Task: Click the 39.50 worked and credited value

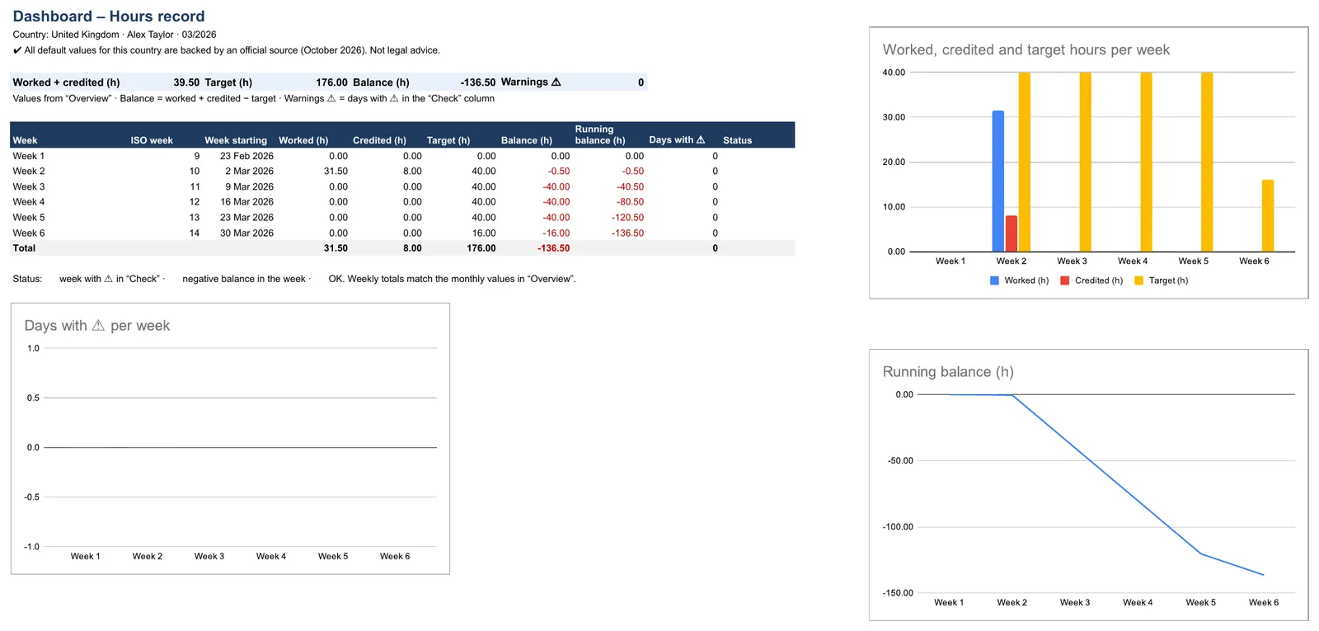Action: coord(186,82)
